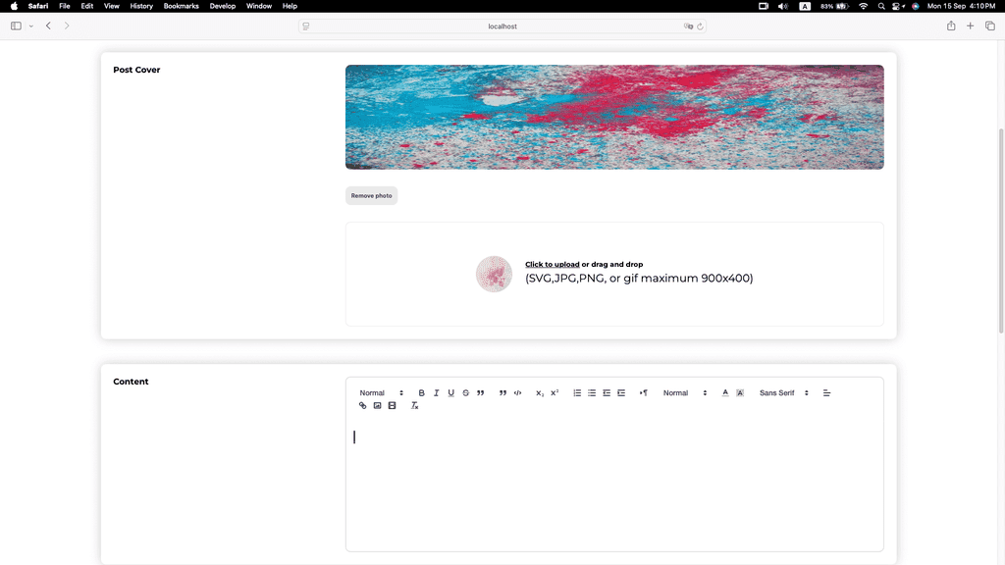Go back to the previous page
This screenshot has width=1005, height=565.
click(x=48, y=26)
